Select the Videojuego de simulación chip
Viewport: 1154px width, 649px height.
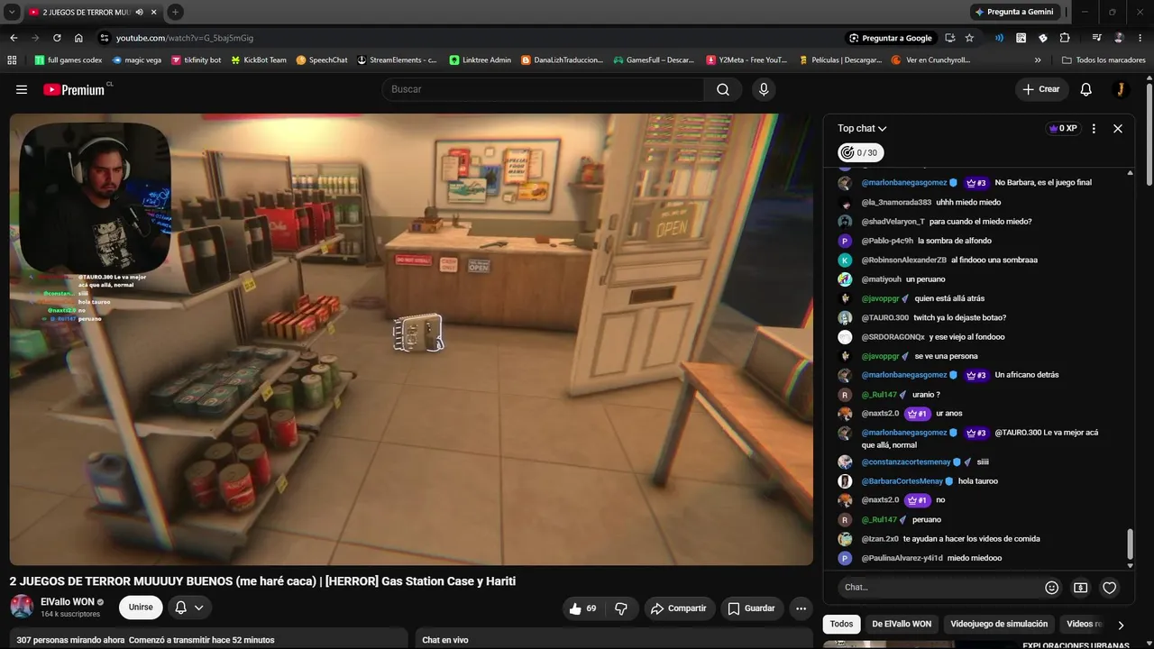coord(999,624)
